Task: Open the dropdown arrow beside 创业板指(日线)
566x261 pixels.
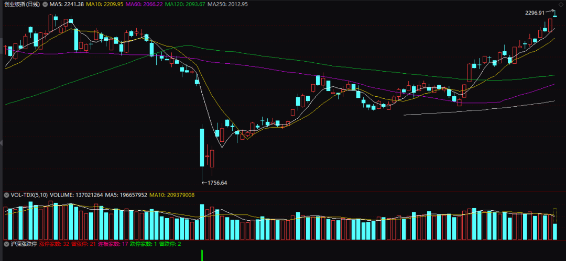Action: pos(45,4)
